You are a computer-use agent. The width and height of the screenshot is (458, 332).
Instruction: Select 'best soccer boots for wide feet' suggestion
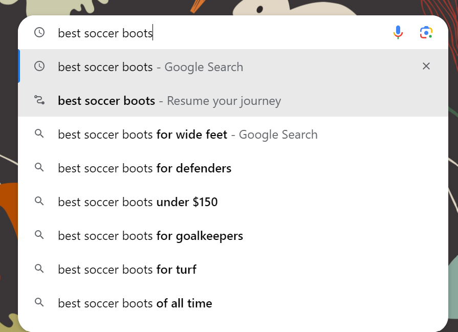[x=187, y=135]
